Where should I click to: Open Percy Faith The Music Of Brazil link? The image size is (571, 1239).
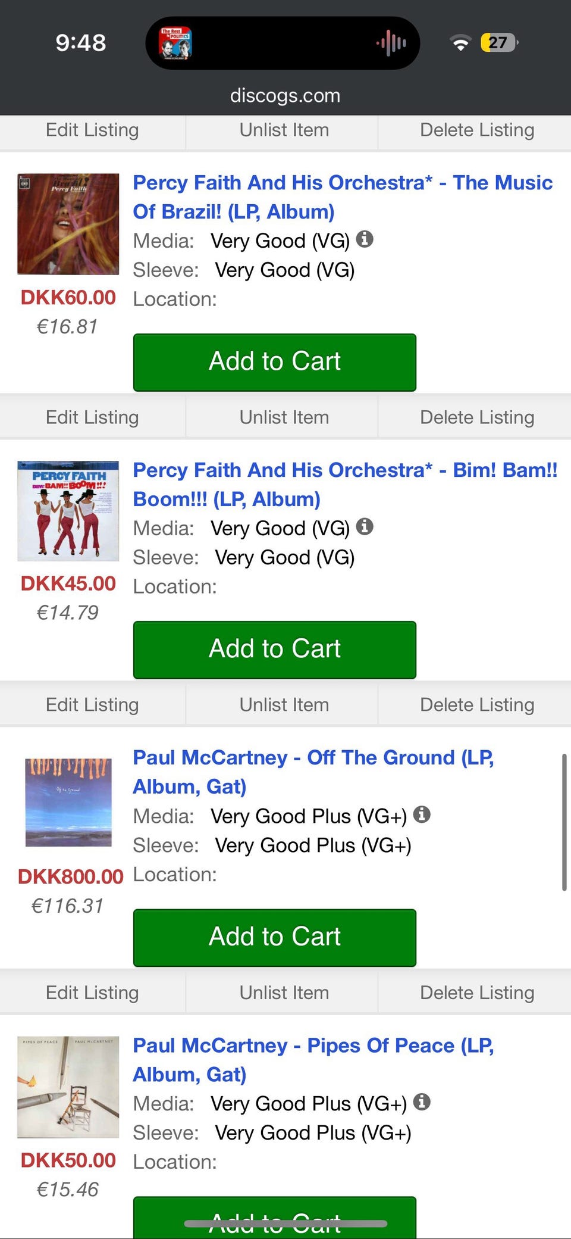(342, 196)
